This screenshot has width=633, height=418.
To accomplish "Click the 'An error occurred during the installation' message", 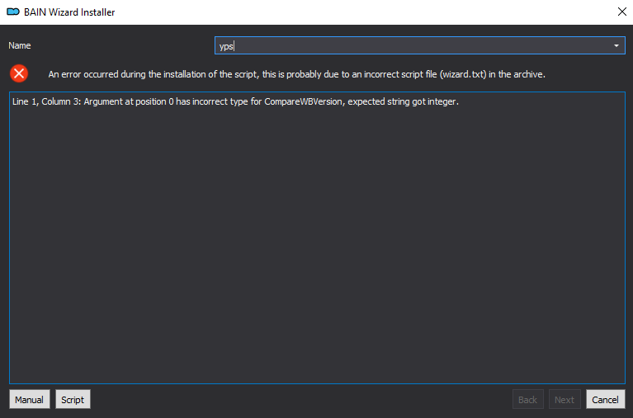I will point(297,74).
